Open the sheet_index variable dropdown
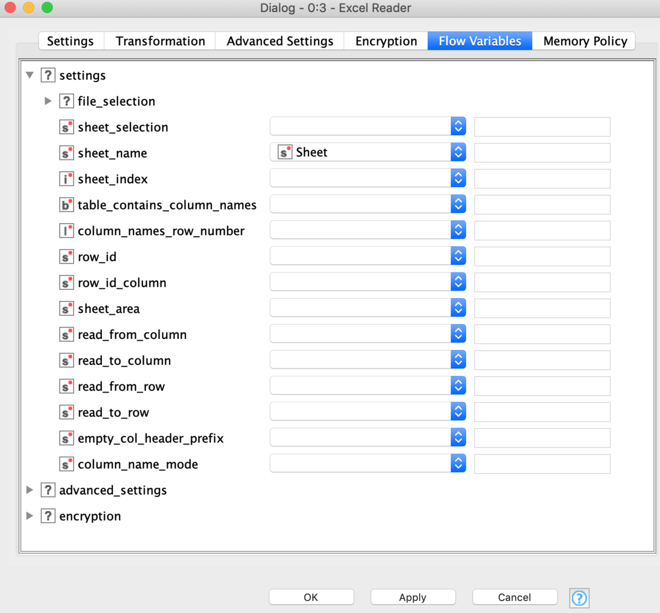The width and height of the screenshot is (660, 613). [x=368, y=178]
